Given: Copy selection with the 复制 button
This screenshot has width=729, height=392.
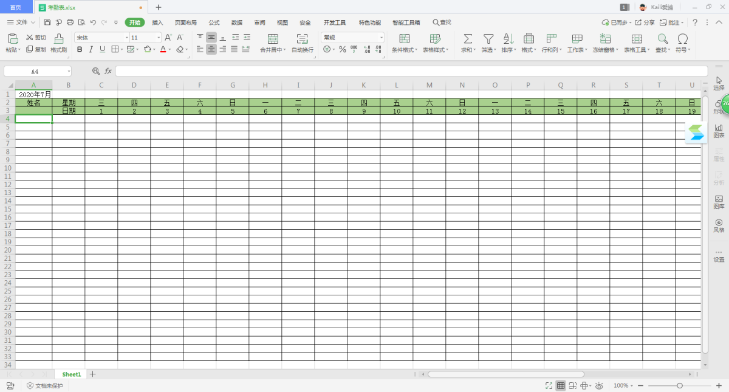Looking at the screenshot, I should 36,49.
